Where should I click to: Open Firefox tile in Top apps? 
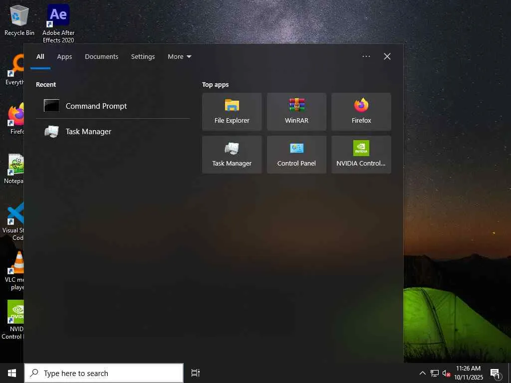point(361,112)
